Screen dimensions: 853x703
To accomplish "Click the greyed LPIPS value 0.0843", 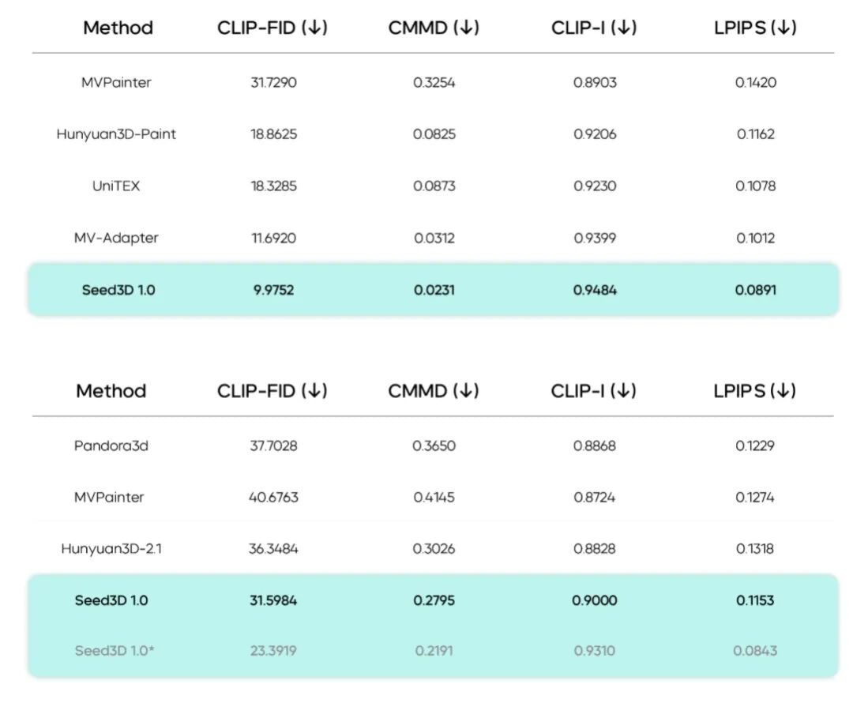I will coord(755,651).
